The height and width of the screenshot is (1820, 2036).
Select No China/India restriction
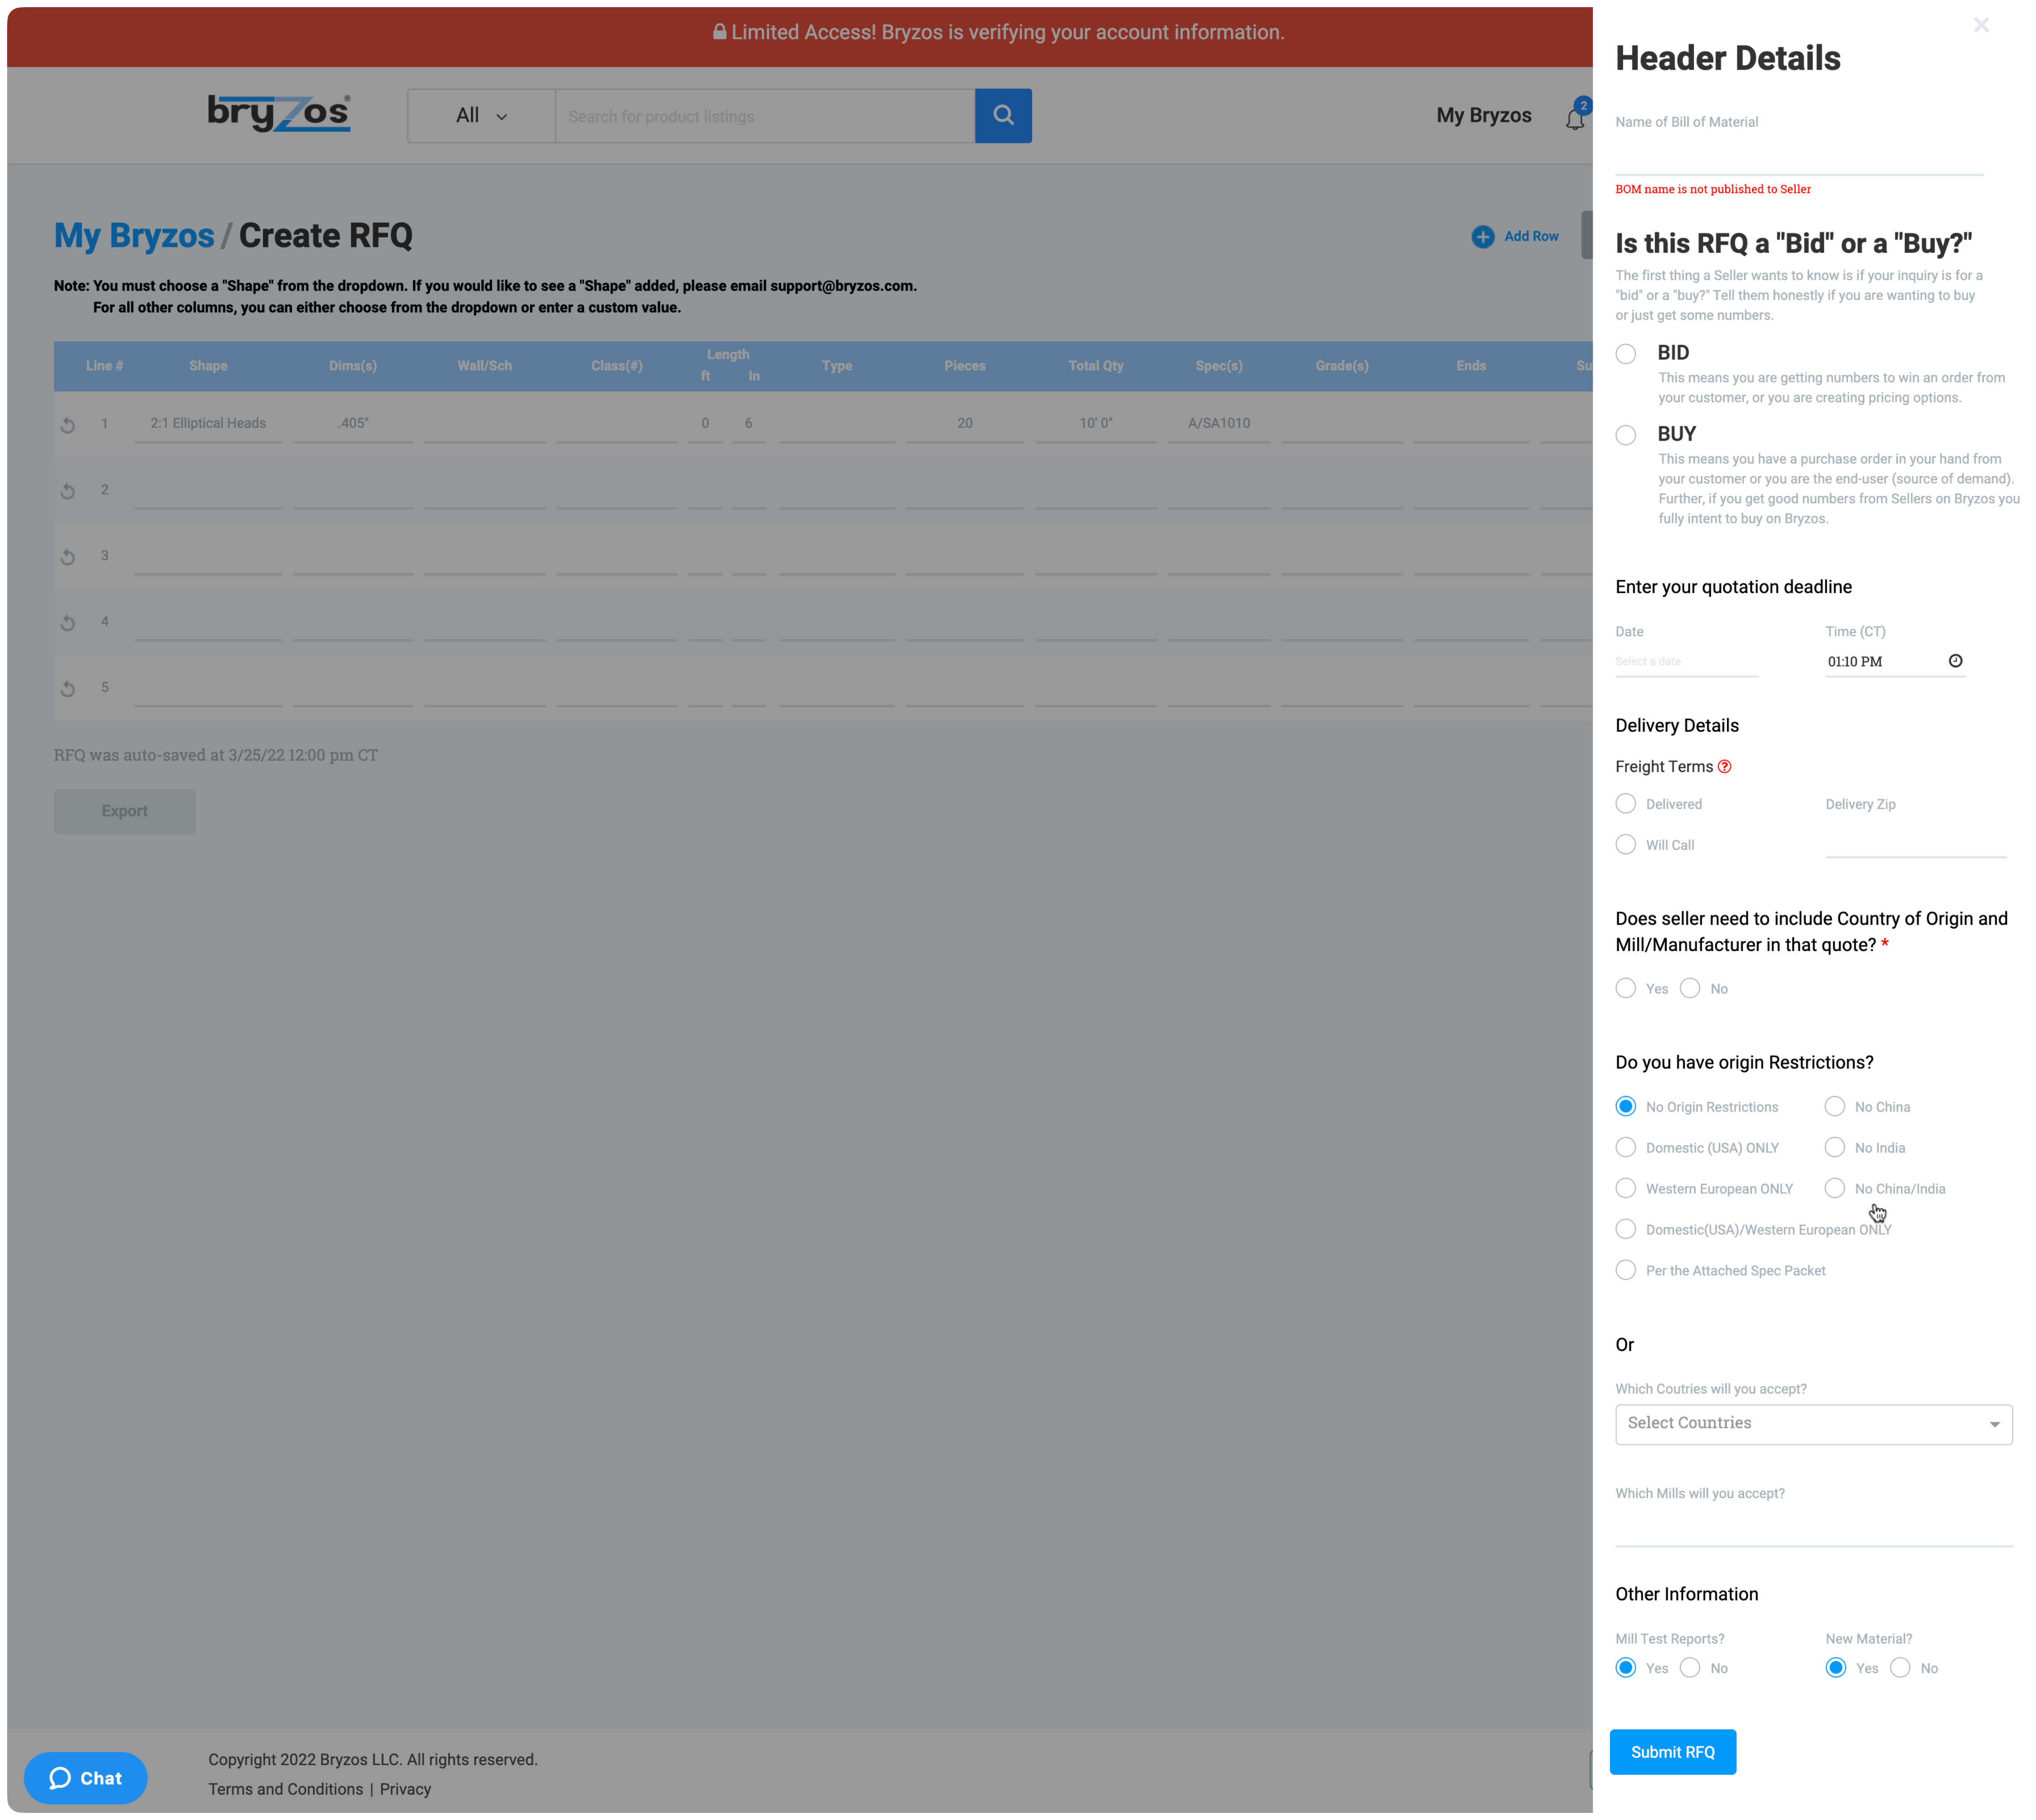tap(1834, 1189)
